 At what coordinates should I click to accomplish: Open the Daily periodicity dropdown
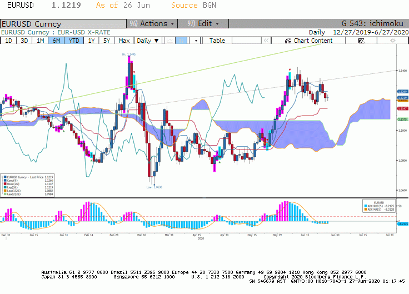pyautogui.click(x=148, y=41)
